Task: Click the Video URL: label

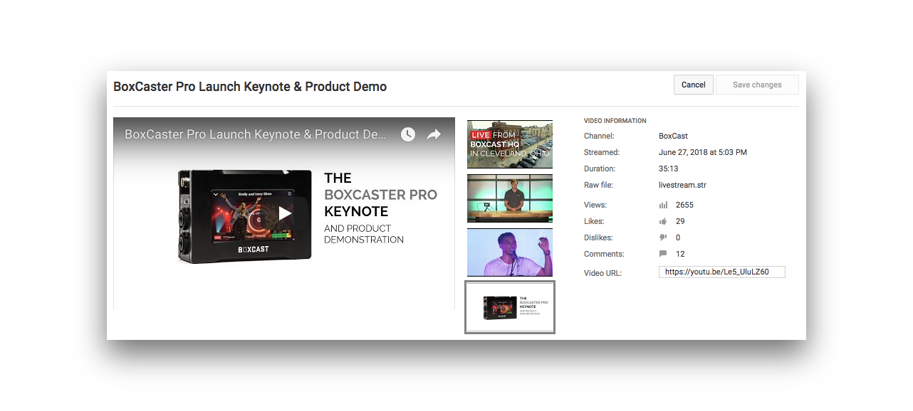Action: pyautogui.click(x=602, y=273)
